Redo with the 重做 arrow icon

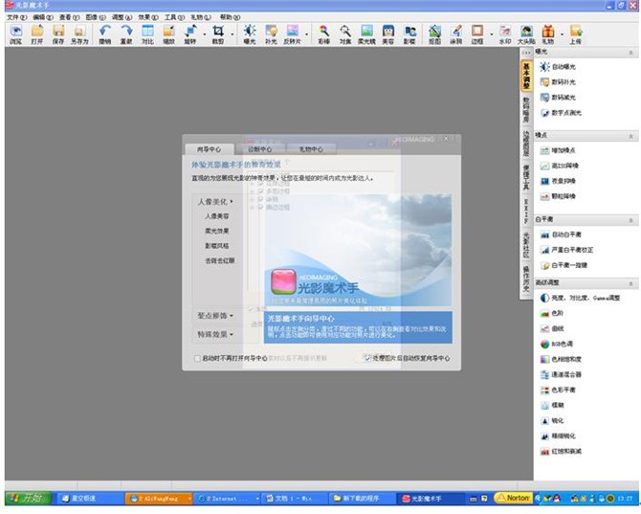[x=126, y=34]
